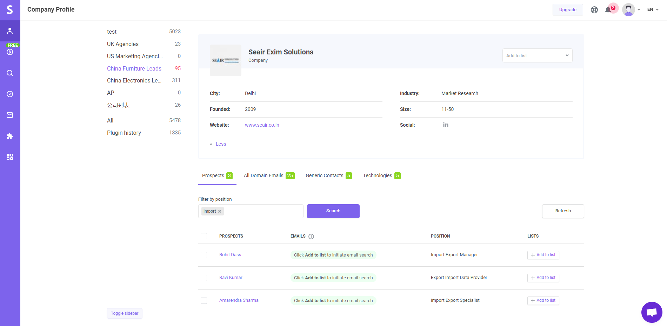
Task: Click the POSITION column header
Action: tap(440, 236)
